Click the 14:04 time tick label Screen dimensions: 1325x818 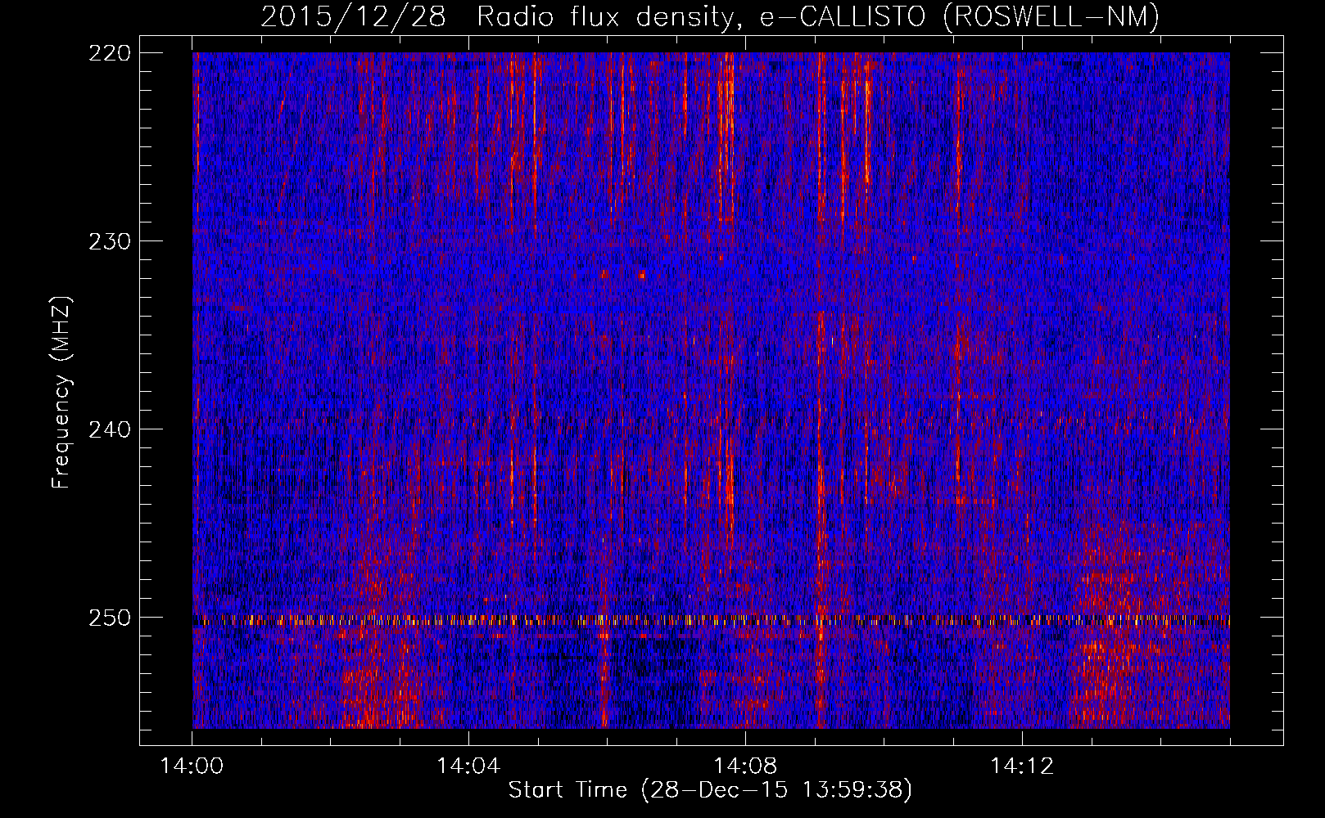pyautogui.click(x=468, y=766)
